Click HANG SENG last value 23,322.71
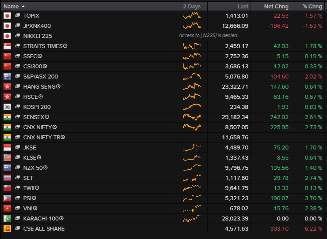This screenshot has width=327, height=239. [x=235, y=86]
